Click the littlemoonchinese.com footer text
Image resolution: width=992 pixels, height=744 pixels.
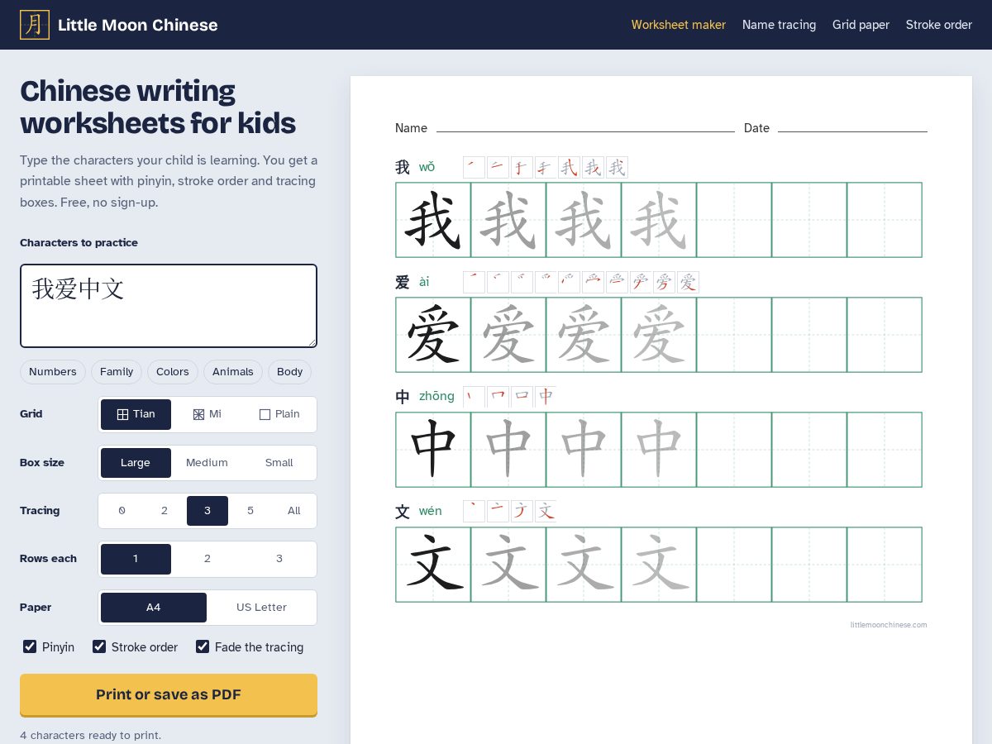(889, 625)
